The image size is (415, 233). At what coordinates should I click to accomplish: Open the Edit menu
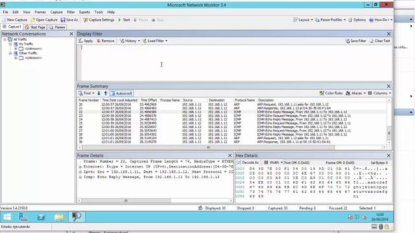point(16,12)
